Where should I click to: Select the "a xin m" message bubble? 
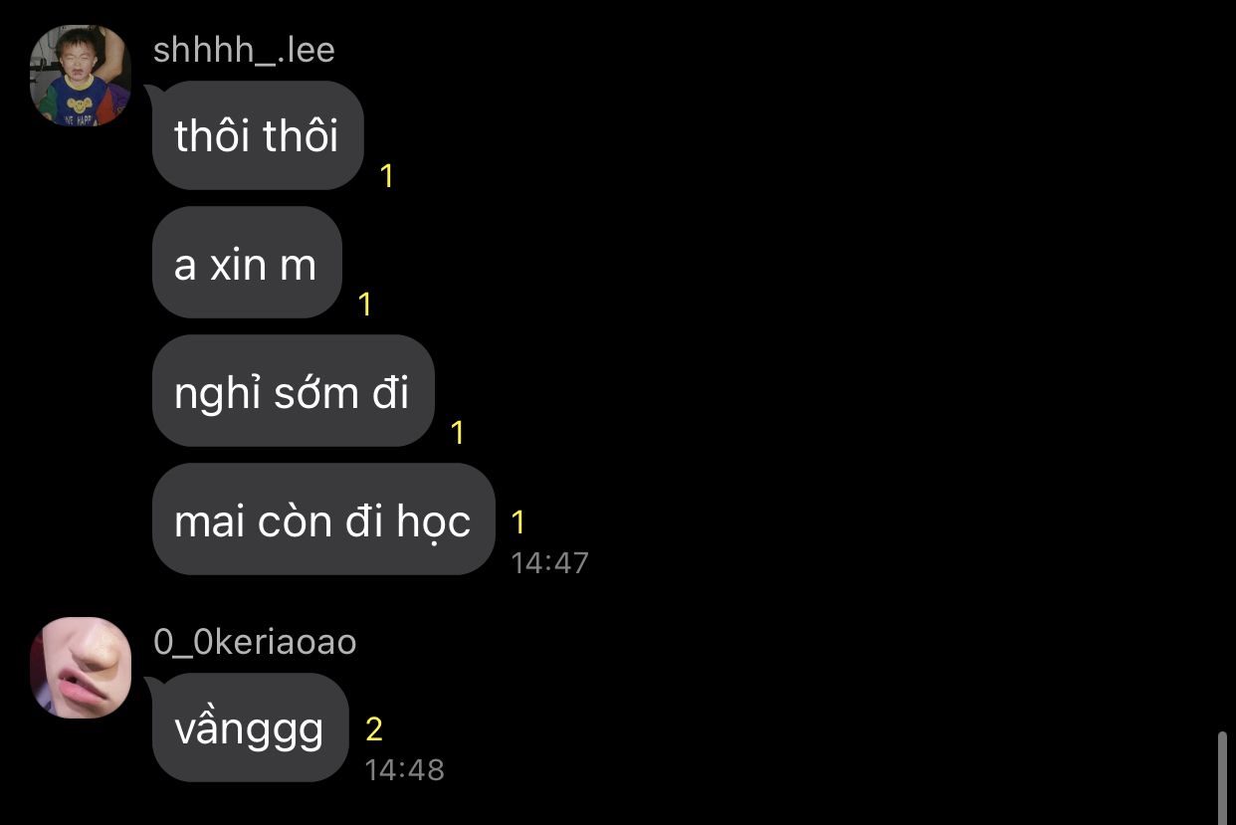pyautogui.click(x=247, y=263)
